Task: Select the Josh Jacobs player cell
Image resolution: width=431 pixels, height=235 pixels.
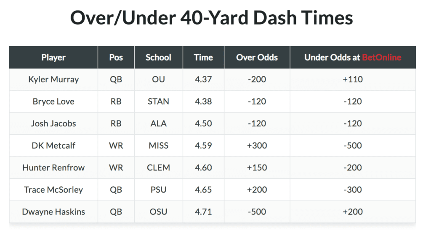Action: click(53, 123)
